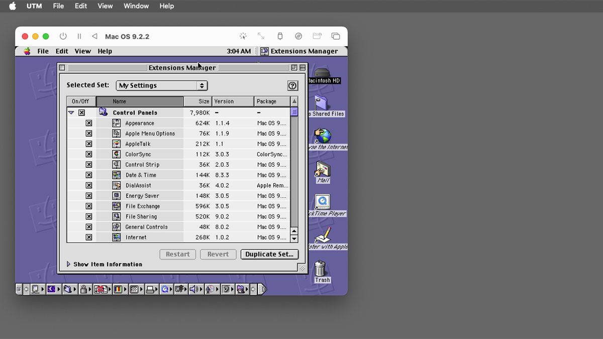The height and width of the screenshot is (339, 603).
Task: Click the Internet row name
Action: click(x=136, y=238)
